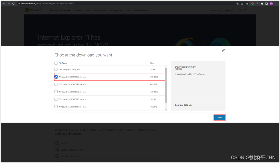This screenshot has height=163, width=280.
Task: Click the clearcompressionflag.exe file name
Action: coord(69,69)
